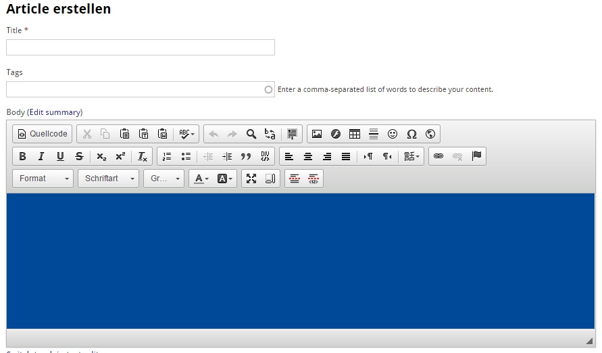The width and height of the screenshot is (602, 353).
Task: Apply block quote formatting
Action: point(246,156)
